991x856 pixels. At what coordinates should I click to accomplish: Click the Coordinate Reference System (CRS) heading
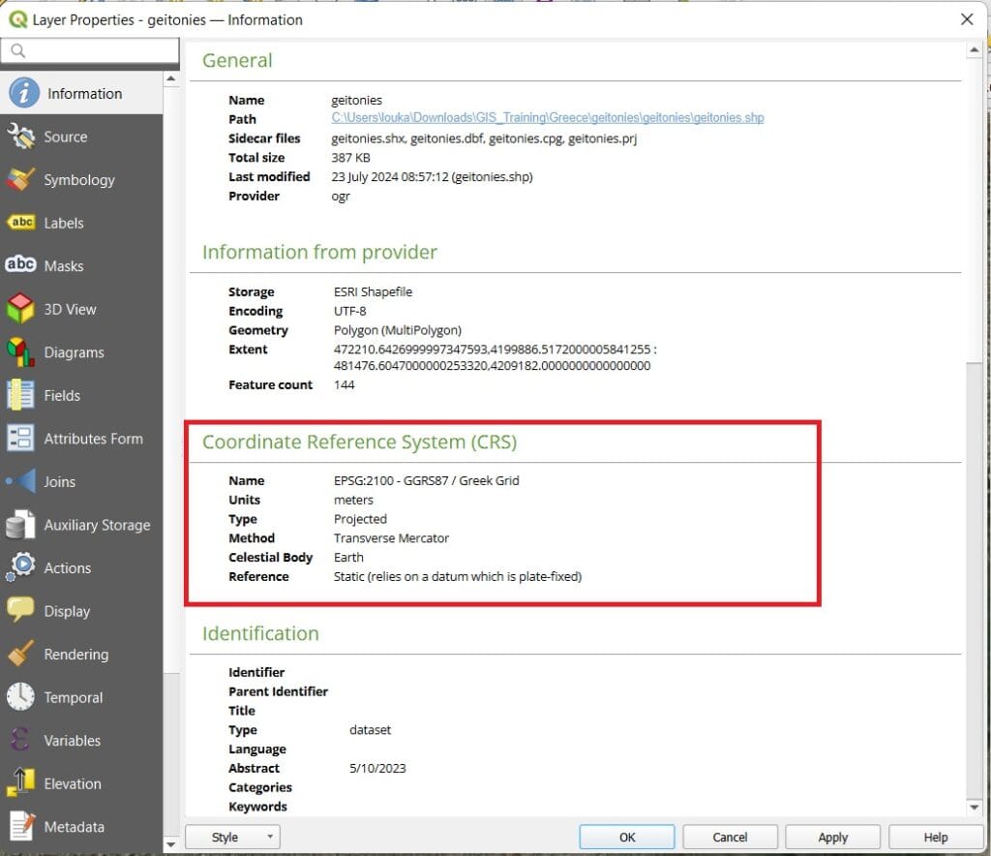360,442
